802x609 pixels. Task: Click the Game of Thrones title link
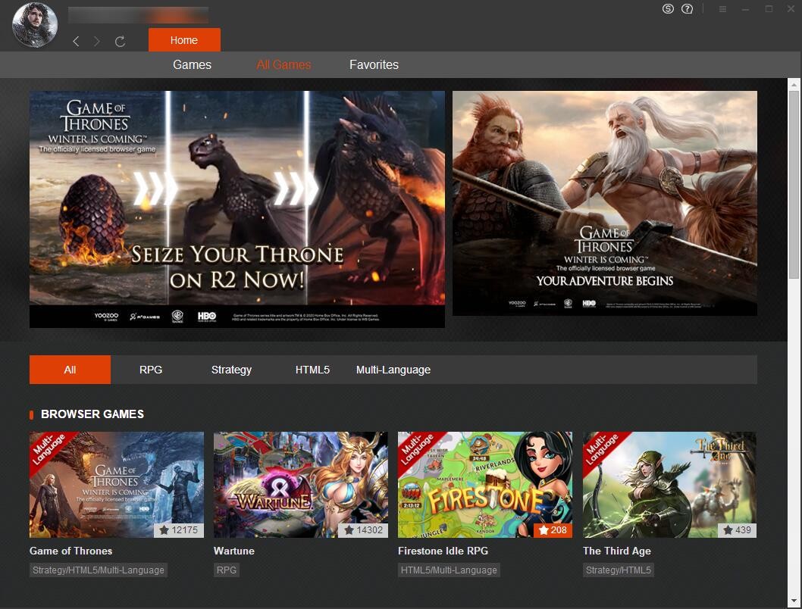tap(70, 551)
